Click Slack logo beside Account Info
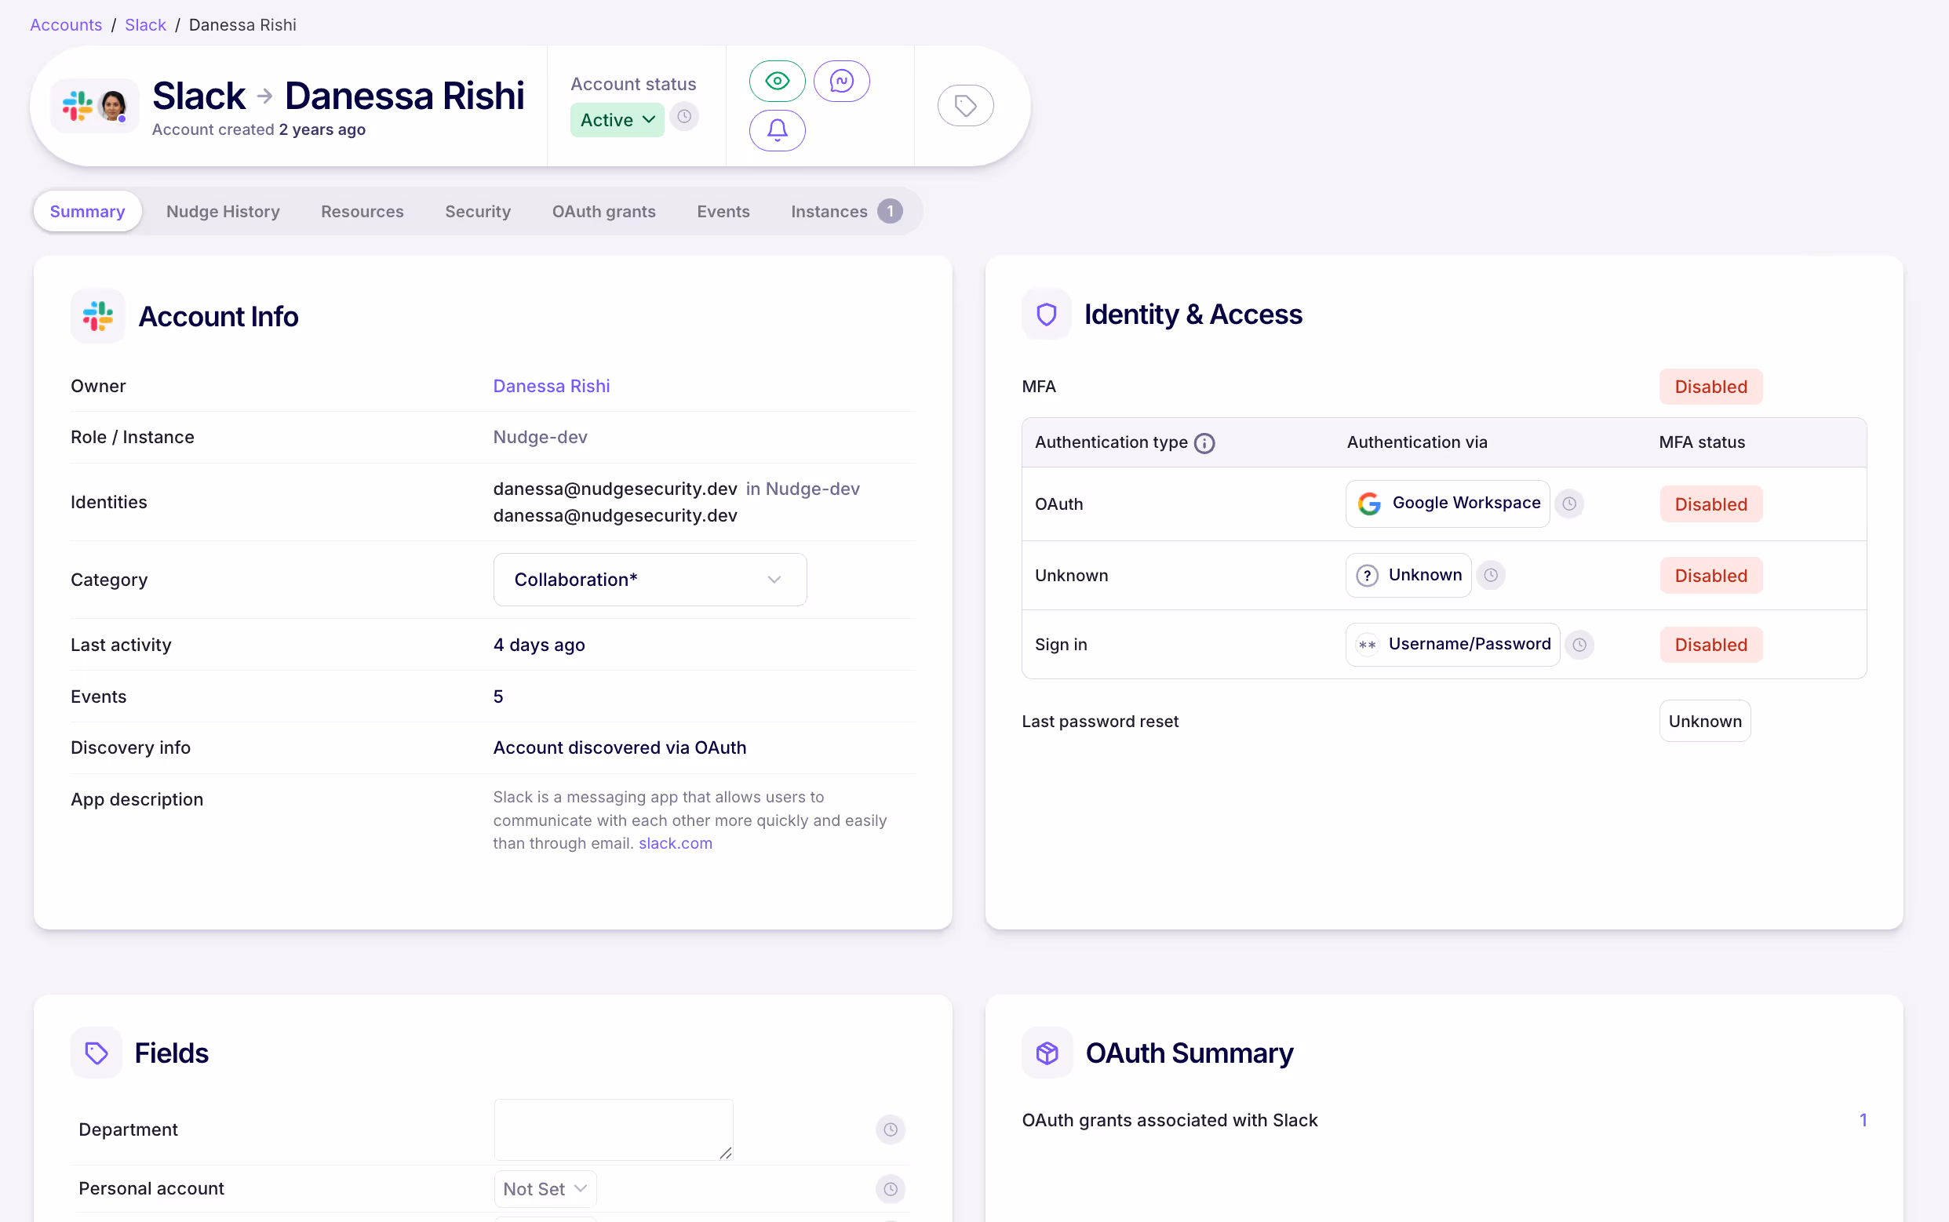 (x=98, y=316)
